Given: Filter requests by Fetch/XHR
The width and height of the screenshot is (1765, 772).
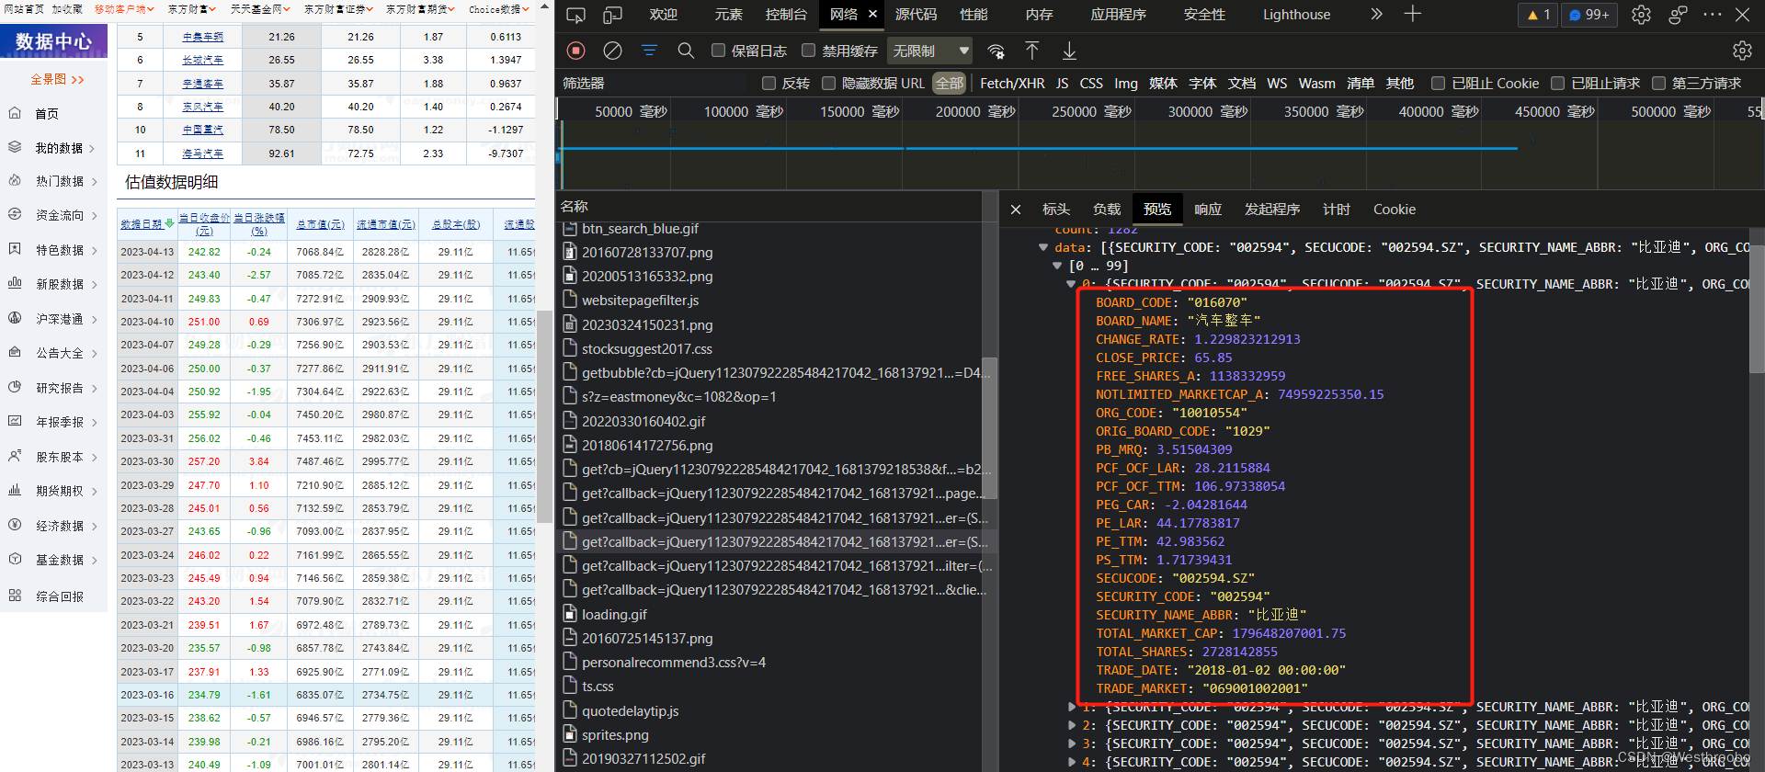Looking at the screenshot, I should pos(1012,84).
